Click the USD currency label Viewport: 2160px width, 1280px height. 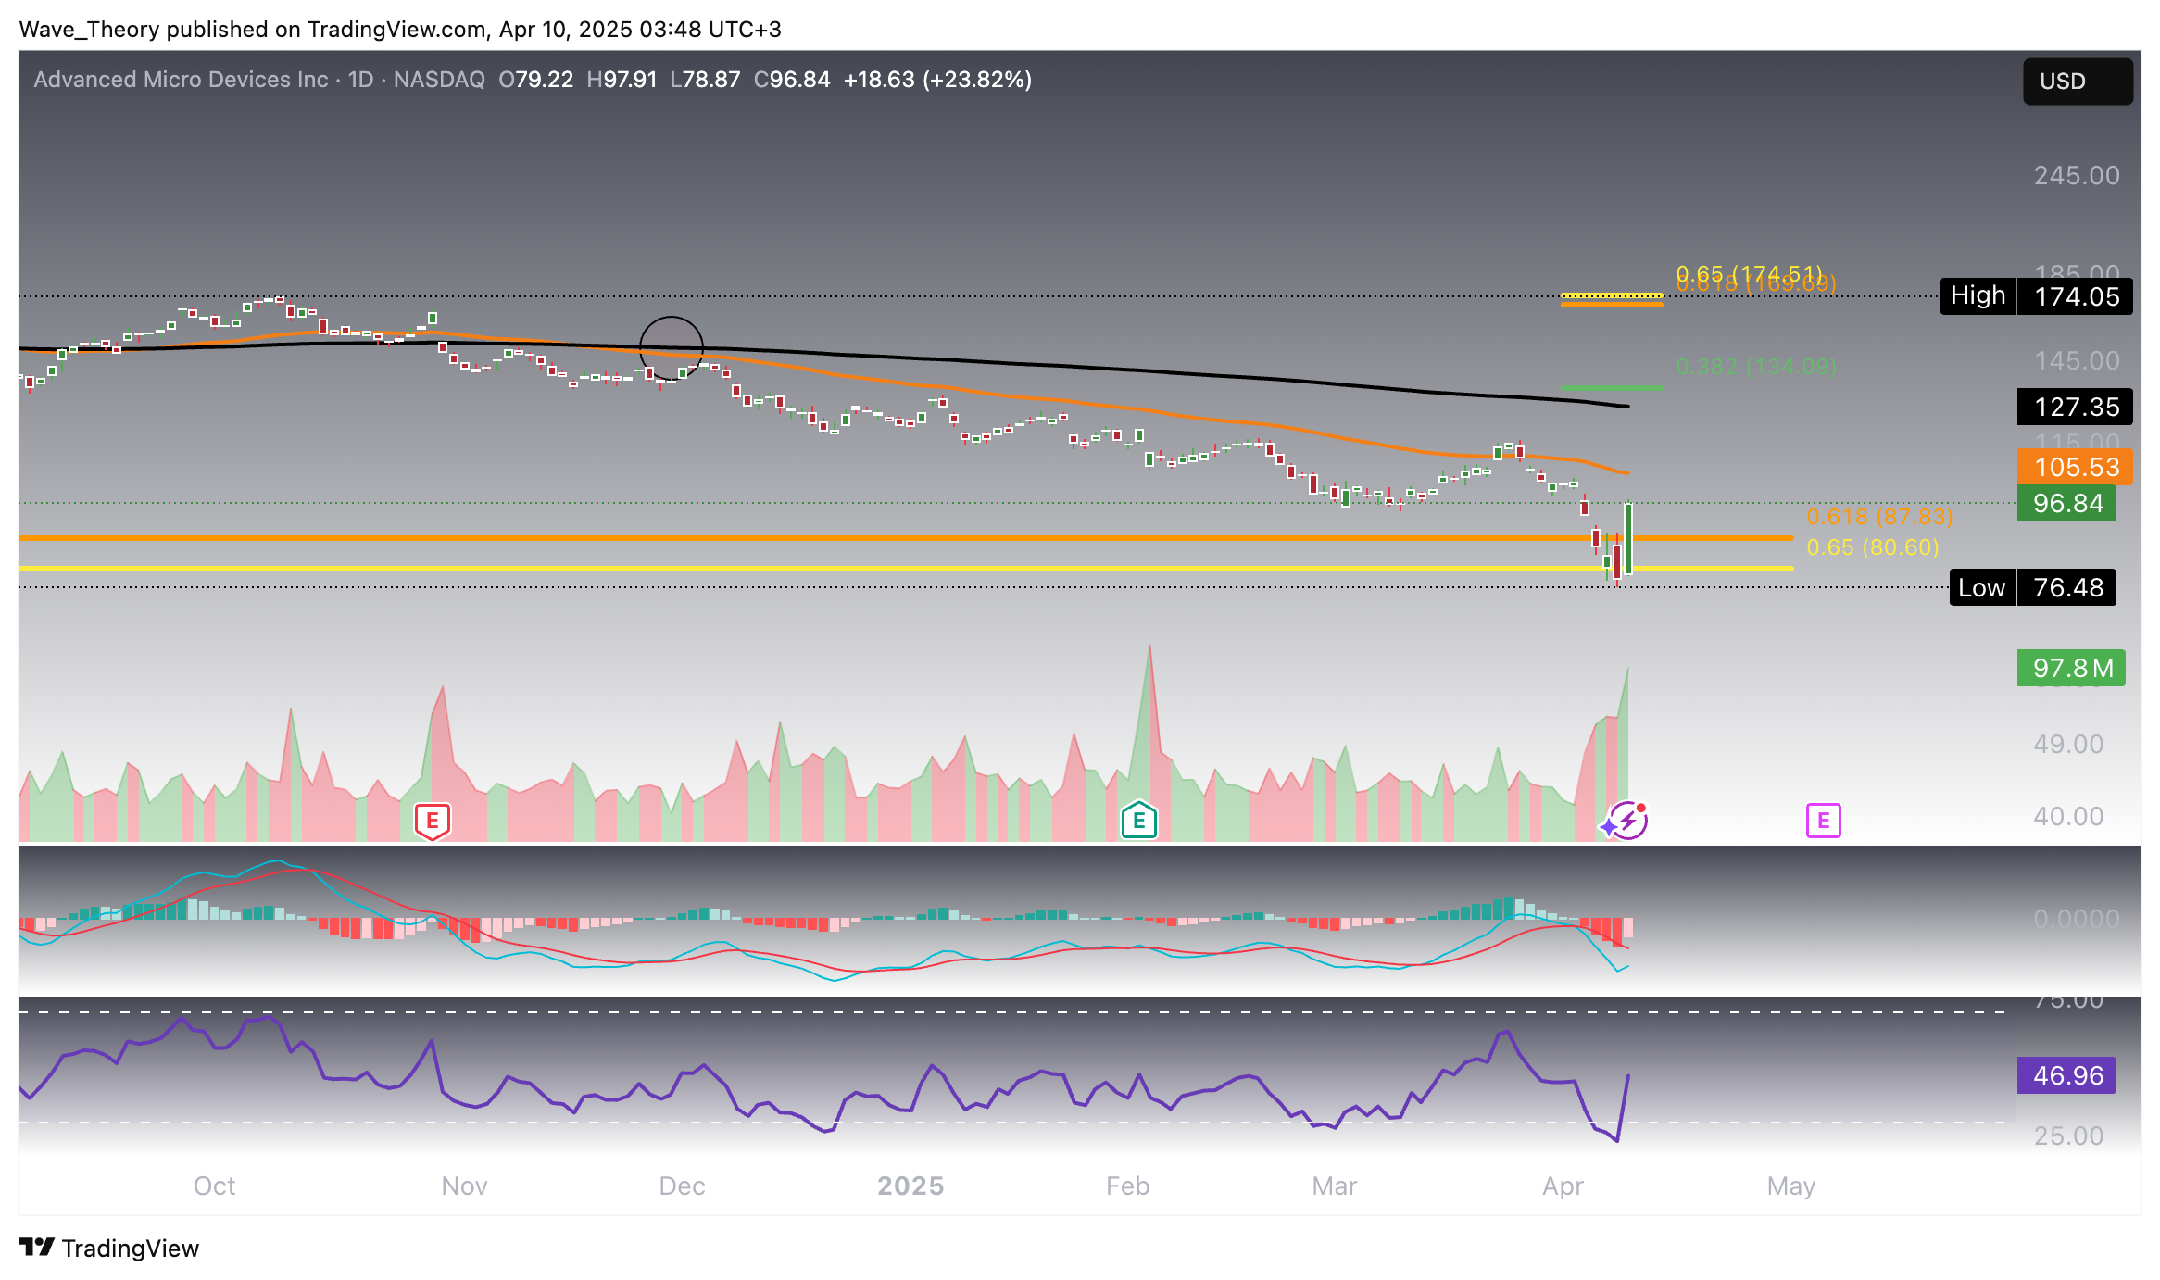[2078, 82]
